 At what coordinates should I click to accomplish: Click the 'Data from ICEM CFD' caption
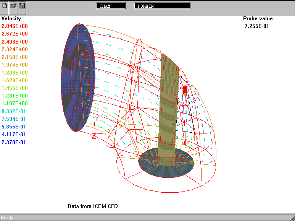point(93,206)
